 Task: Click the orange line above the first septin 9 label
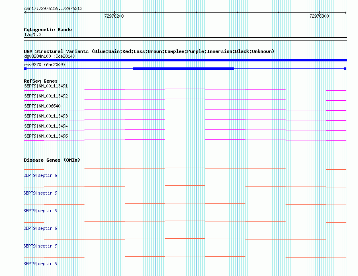click(185, 168)
